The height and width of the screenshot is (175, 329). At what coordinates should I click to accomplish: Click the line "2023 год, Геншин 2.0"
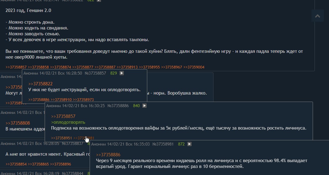[28, 10]
